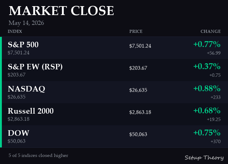
Task: Click the PRICE column header
Action: (136, 31)
